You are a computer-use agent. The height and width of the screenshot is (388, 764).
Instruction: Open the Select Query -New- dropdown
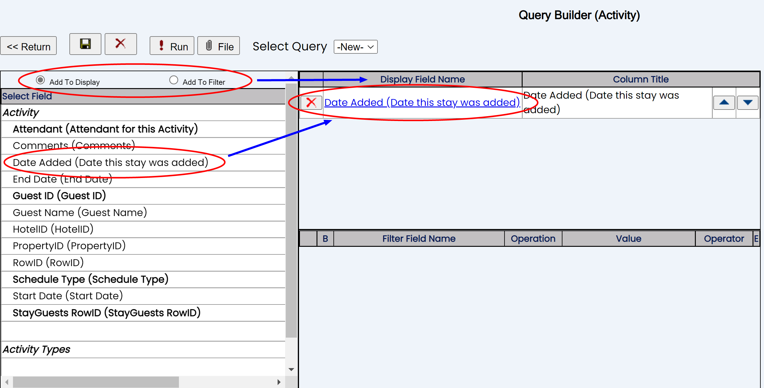coord(355,47)
